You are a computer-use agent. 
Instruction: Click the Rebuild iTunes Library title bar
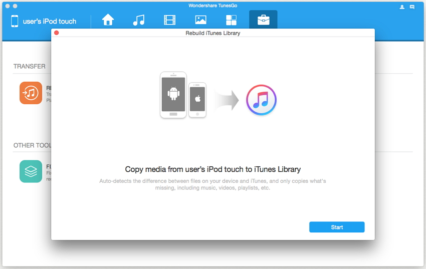click(x=212, y=33)
